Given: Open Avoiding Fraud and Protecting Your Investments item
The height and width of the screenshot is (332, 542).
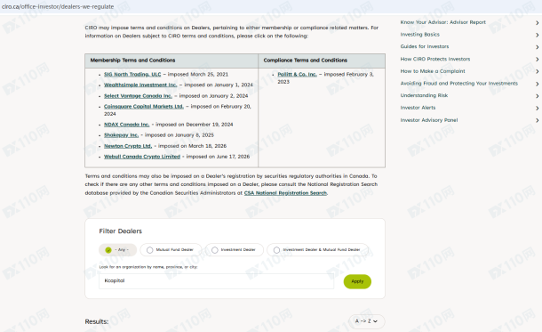Looking at the screenshot, I should pos(459,84).
